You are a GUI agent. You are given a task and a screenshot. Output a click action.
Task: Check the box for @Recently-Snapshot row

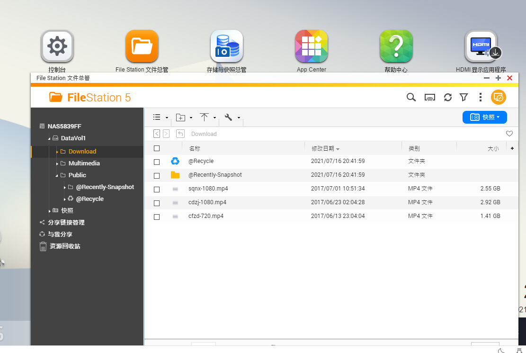[x=157, y=176]
